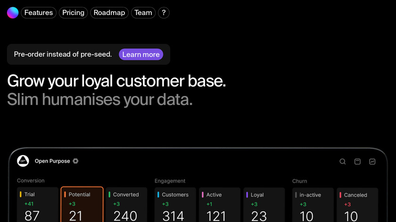Click the Slim humanises your data subheading
Screen dimensions: 396x222
pos(100,100)
